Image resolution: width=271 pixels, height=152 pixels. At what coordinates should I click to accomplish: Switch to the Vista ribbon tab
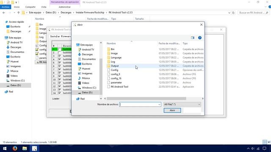point(44,7)
